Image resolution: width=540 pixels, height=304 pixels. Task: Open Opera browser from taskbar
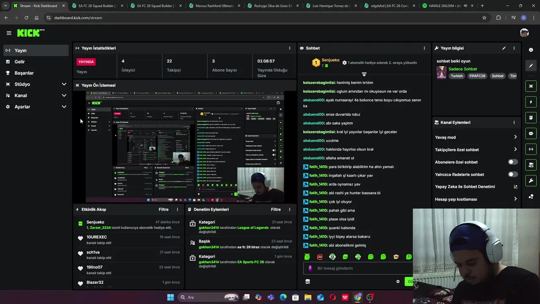click(333, 297)
